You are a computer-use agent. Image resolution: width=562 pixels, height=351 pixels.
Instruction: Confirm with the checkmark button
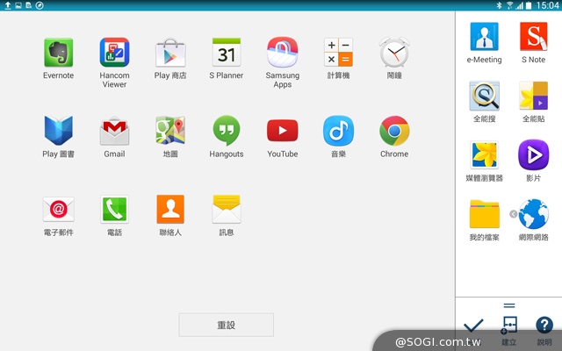tap(473, 326)
